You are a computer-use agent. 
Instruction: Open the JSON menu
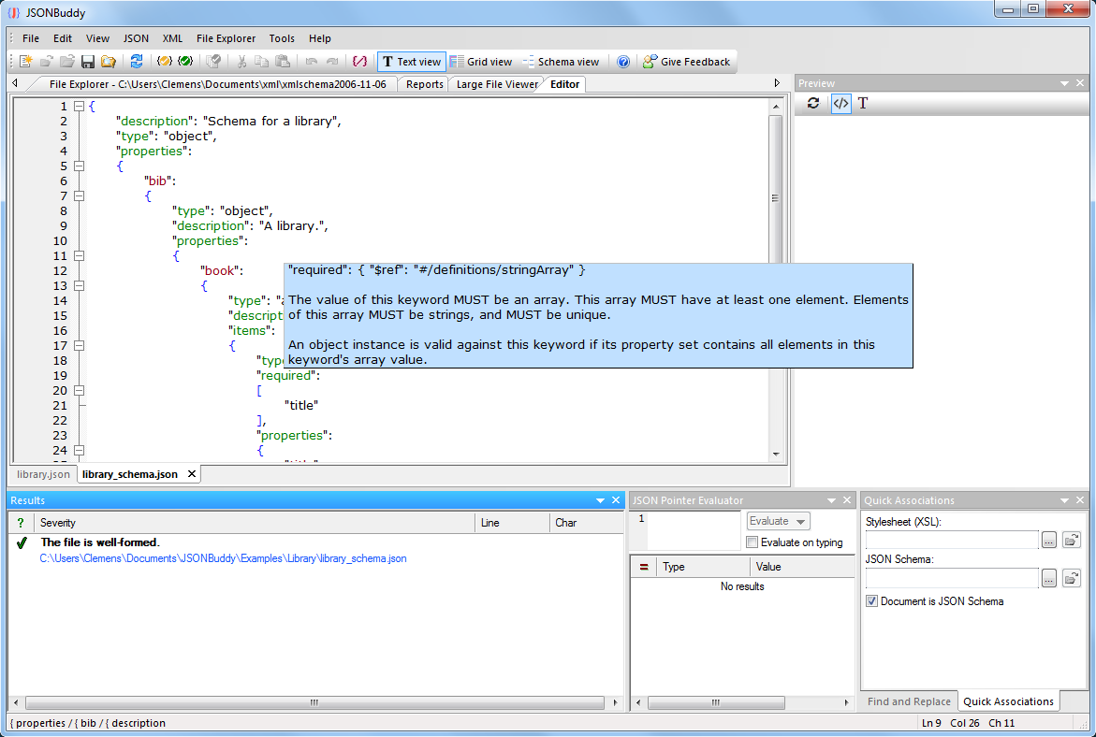[x=136, y=38]
